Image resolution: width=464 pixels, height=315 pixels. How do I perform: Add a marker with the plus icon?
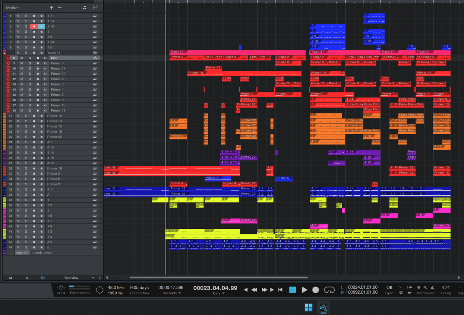[52, 8]
